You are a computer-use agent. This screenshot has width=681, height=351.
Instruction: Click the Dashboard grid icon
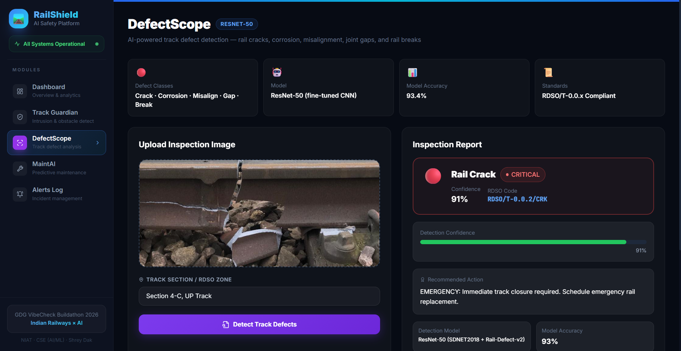pos(20,91)
